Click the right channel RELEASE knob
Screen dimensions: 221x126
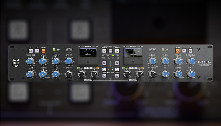[x=178, y=74]
